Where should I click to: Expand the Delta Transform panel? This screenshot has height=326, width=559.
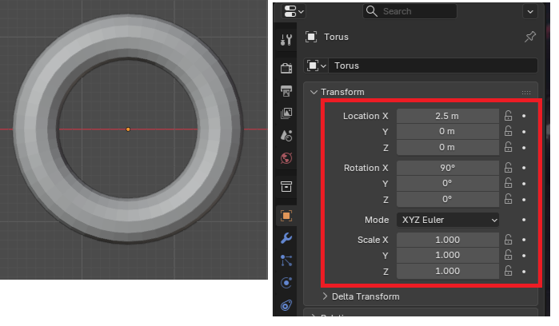click(x=365, y=296)
